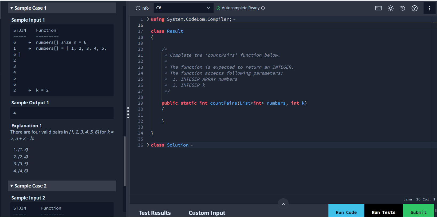437x217 pixels.
Task: Open code history clock icon
Action: click(x=403, y=8)
